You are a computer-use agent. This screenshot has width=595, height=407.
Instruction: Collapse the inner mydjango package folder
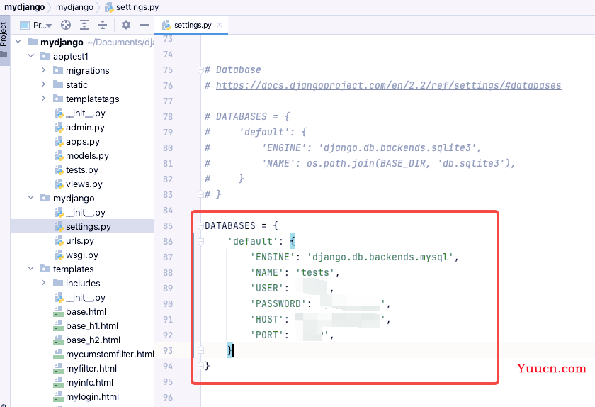click(30, 198)
